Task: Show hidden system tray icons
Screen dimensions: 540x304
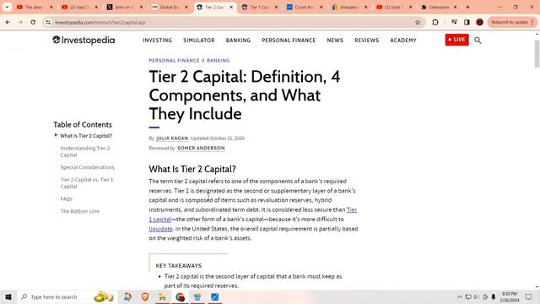Action: (459, 297)
